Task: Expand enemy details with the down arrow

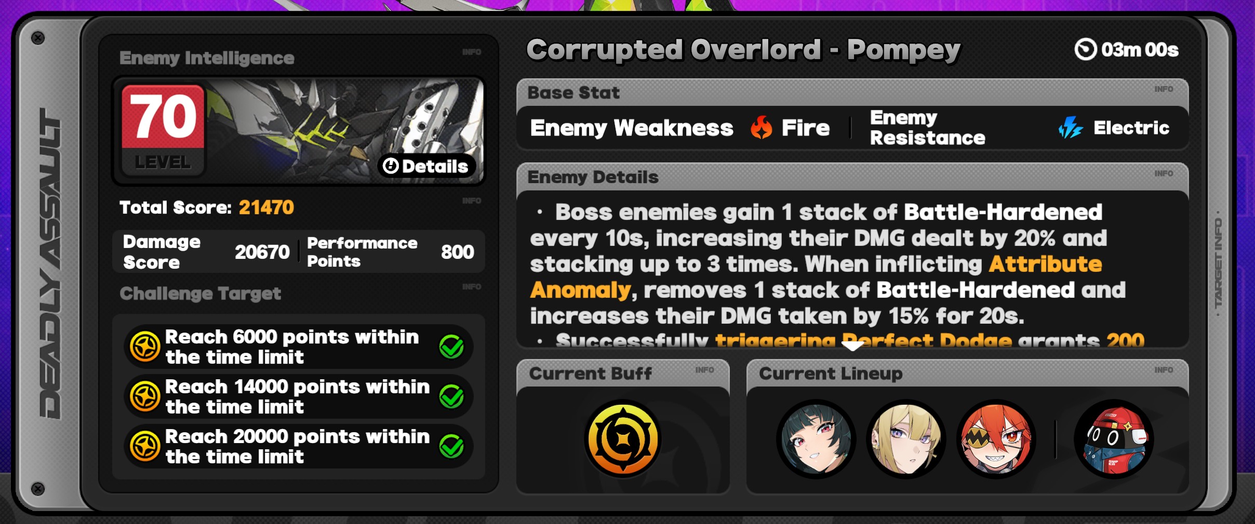Action: tap(852, 346)
